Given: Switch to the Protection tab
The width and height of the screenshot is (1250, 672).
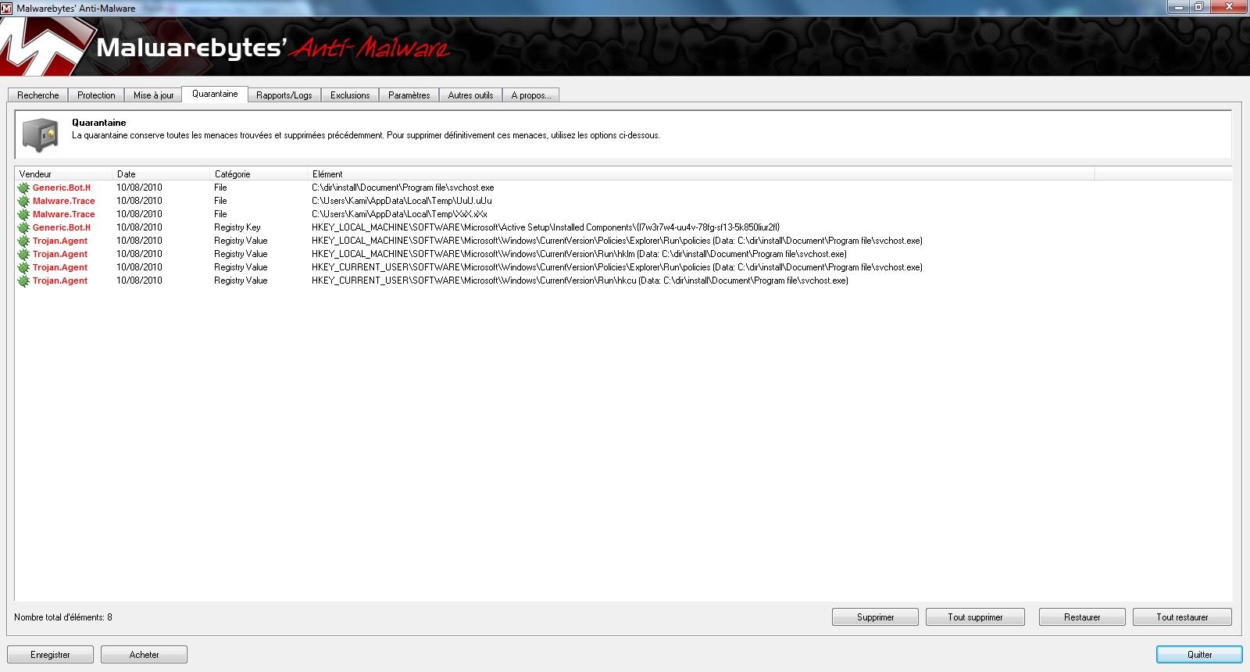Looking at the screenshot, I should pyautogui.click(x=96, y=95).
